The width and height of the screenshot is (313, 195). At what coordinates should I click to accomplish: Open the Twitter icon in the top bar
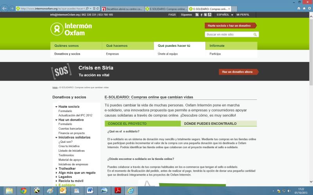tap(205, 15)
